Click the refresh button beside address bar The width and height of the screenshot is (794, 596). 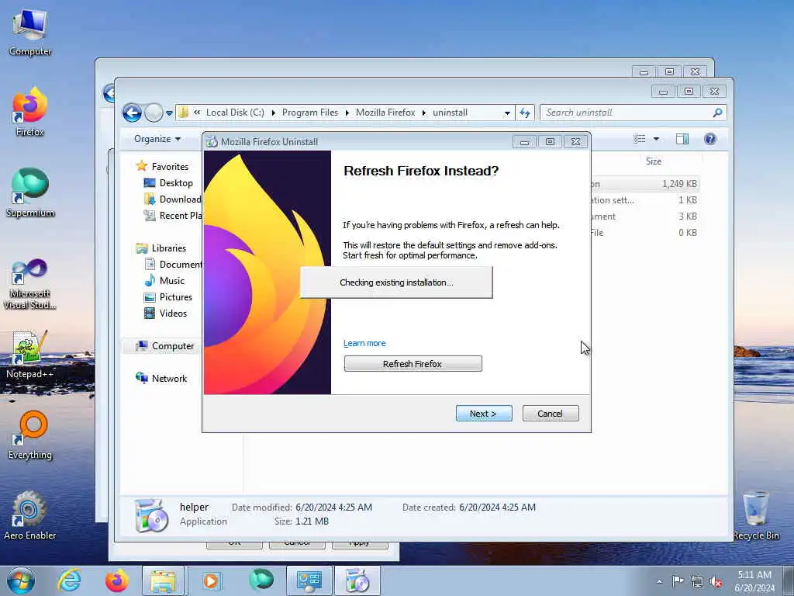(525, 113)
